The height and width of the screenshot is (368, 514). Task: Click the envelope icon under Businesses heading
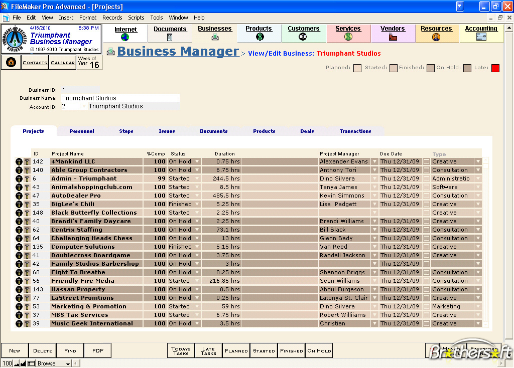(214, 37)
